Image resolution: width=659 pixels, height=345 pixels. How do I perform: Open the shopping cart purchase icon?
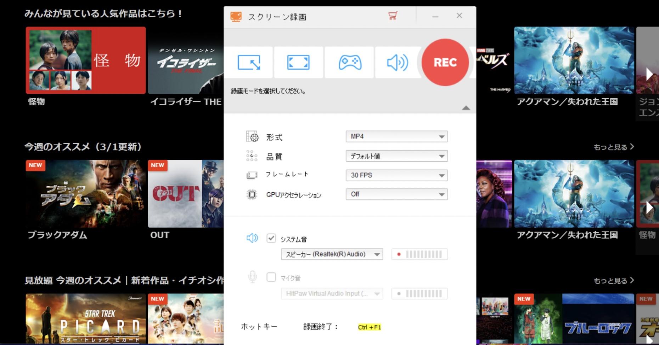click(x=393, y=16)
